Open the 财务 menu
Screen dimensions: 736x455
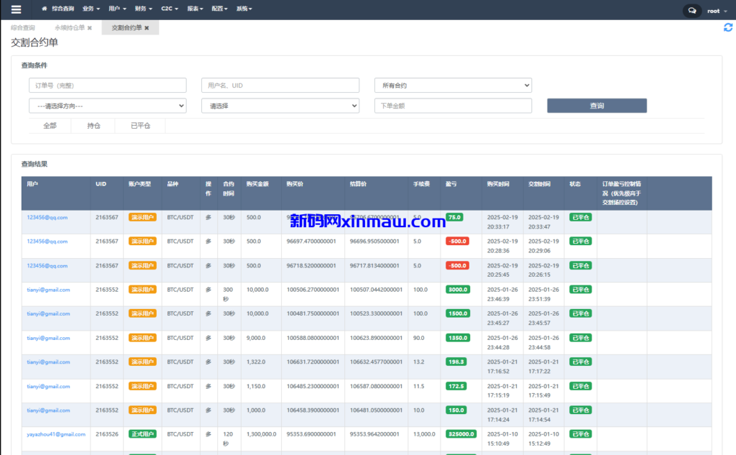click(143, 9)
